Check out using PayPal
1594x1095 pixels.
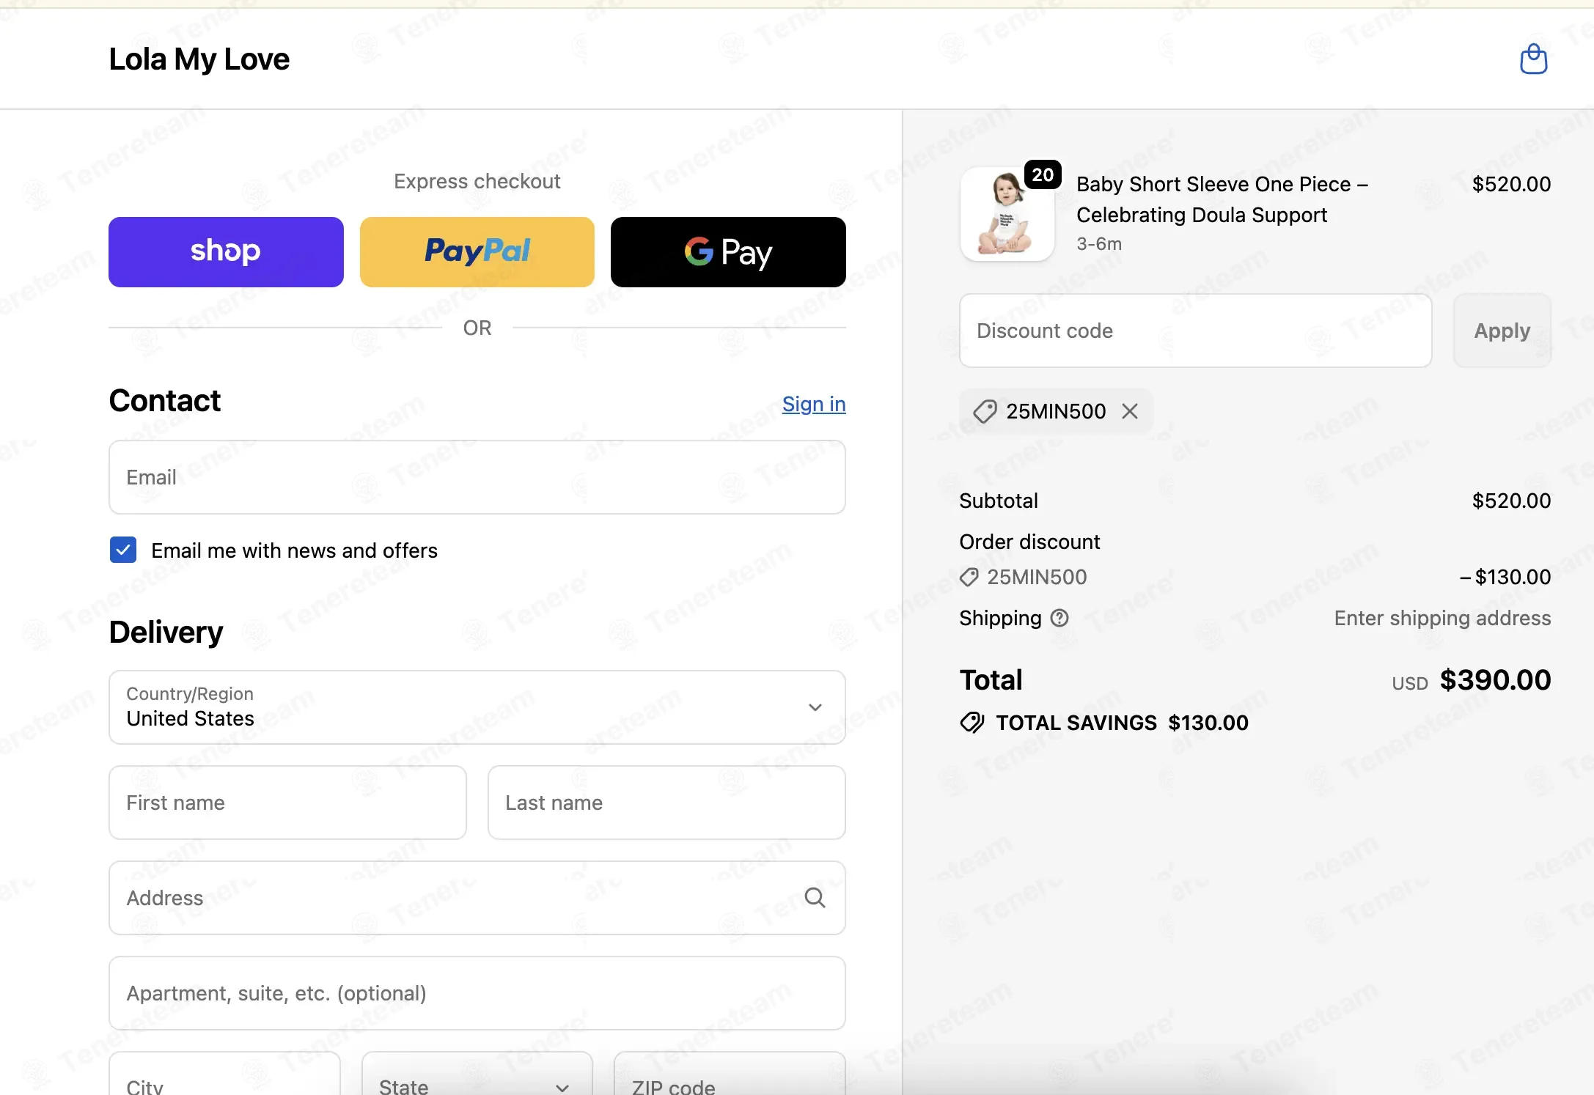click(x=477, y=251)
